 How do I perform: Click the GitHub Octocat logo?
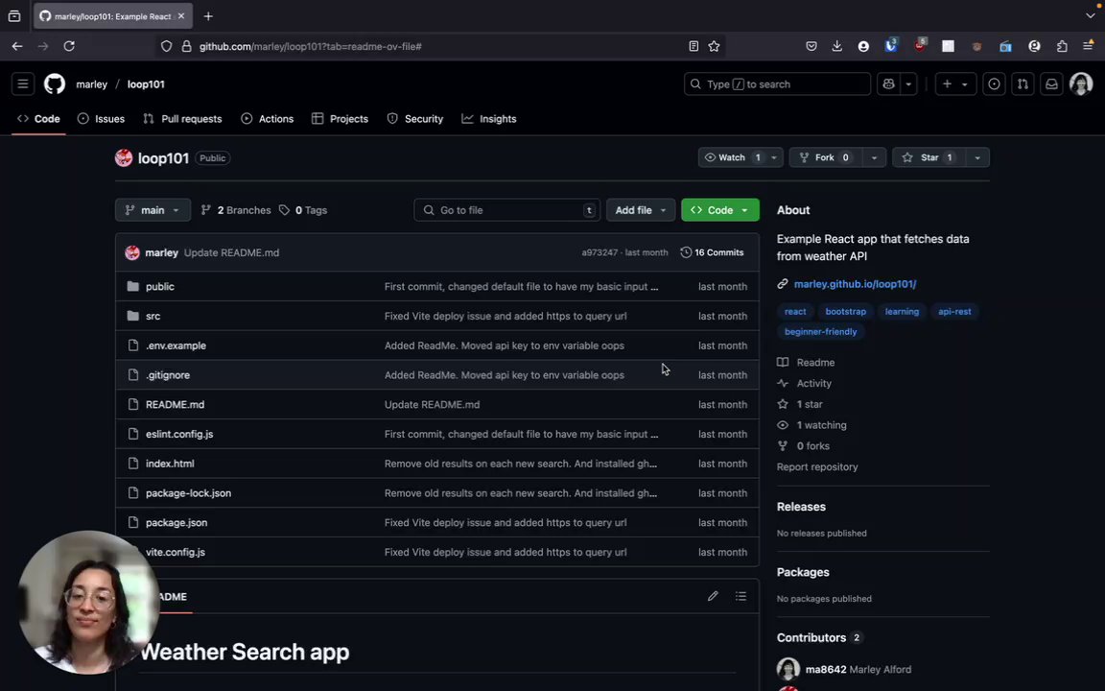tap(55, 83)
